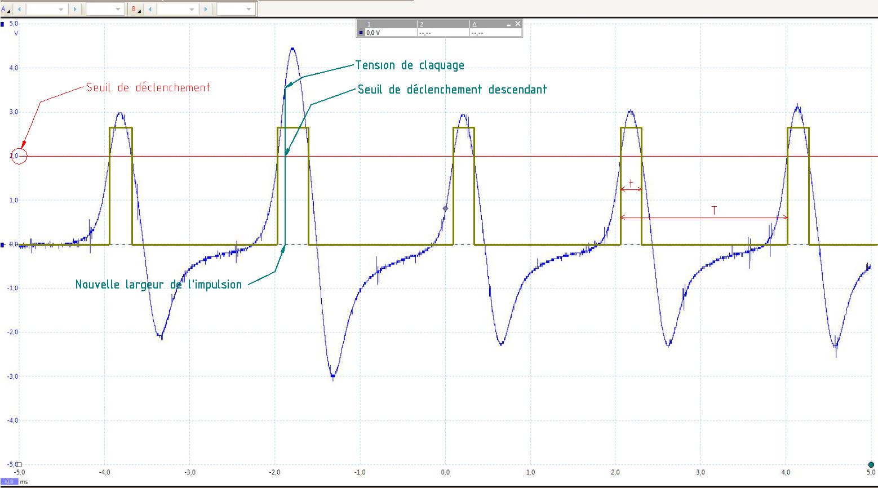Expand Channel A coupling dropdown

click(x=118, y=9)
